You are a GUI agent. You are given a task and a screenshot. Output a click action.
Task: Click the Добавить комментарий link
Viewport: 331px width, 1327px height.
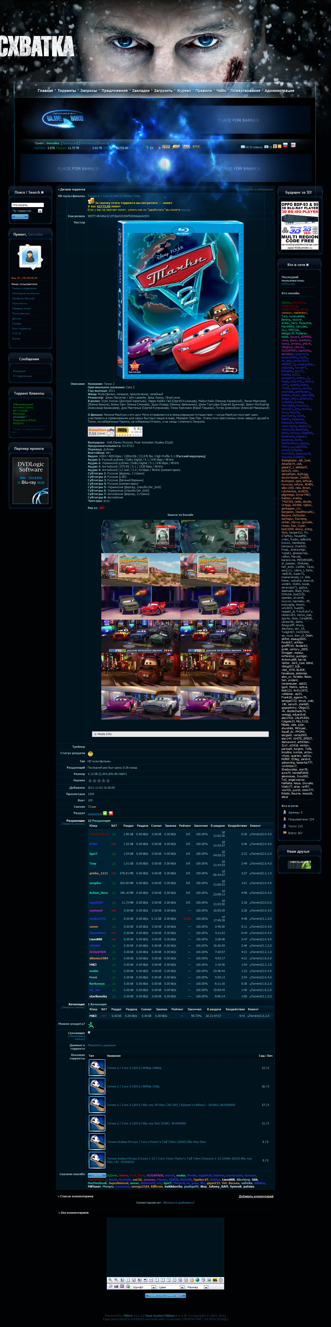click(256, 1196)
